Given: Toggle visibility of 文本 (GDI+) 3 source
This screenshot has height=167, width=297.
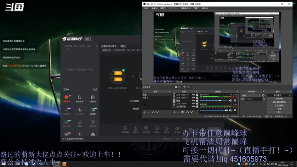Looking at the screenshot, I should click(193, 98).
